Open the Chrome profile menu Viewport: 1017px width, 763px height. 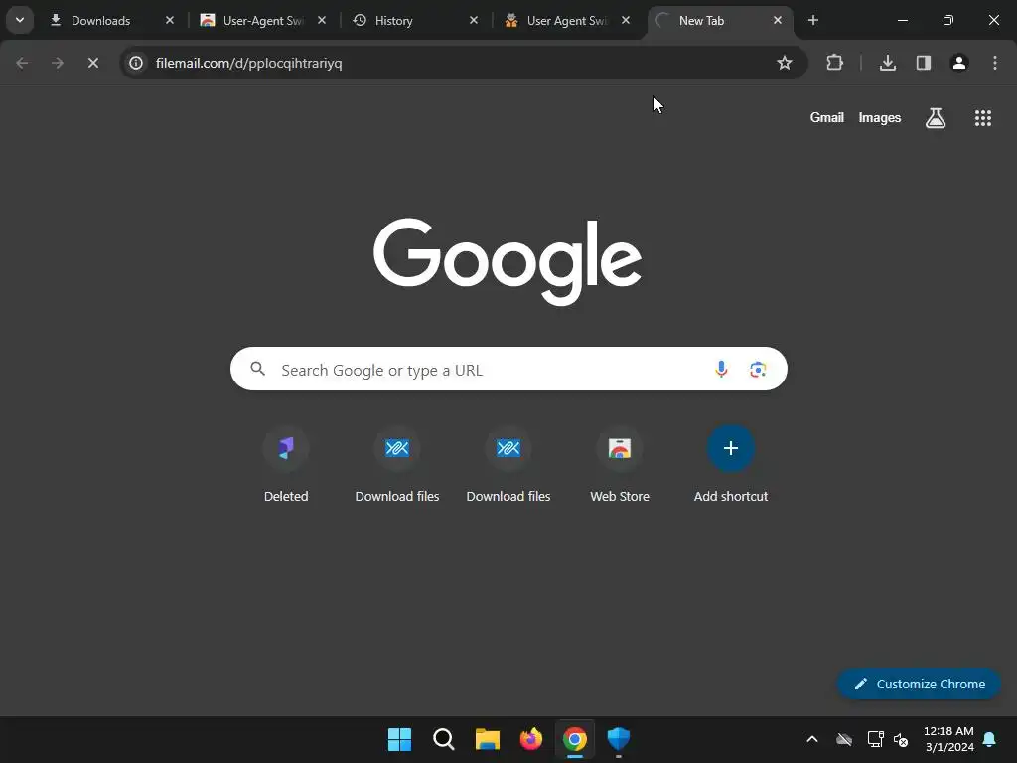(959, 63)
